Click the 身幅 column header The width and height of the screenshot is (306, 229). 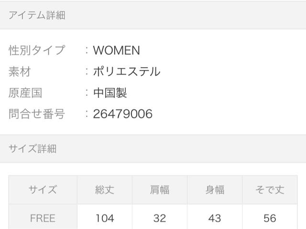[215, 190]
